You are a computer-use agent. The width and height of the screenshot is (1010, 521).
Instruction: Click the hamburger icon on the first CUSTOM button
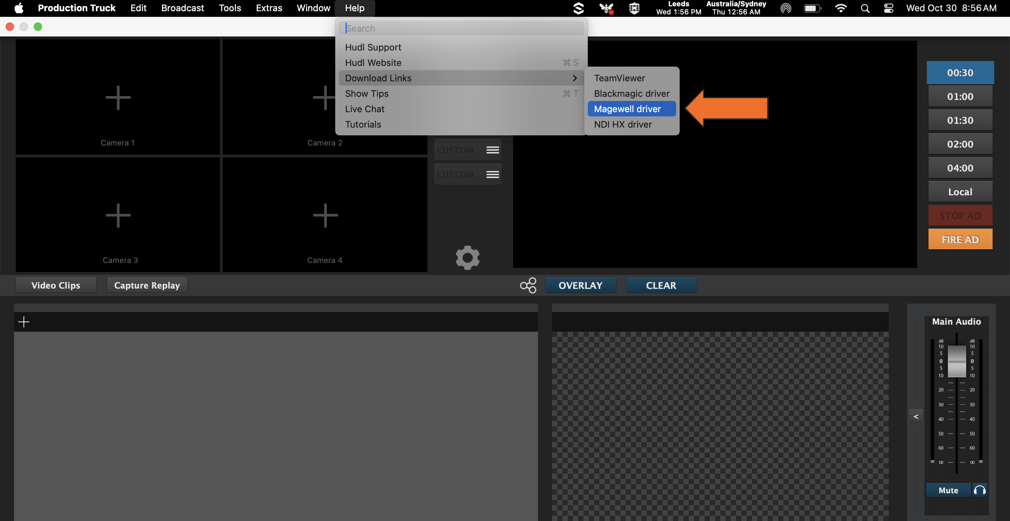point(492,149)
